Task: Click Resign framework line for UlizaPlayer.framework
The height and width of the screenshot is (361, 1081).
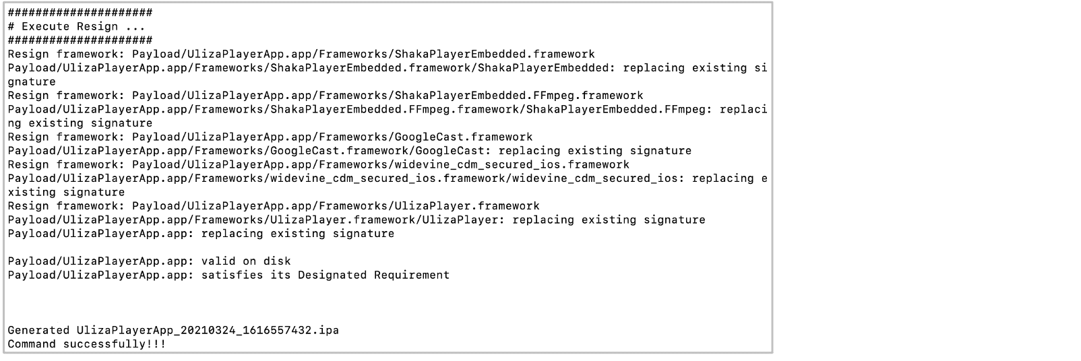Action: 273,206
